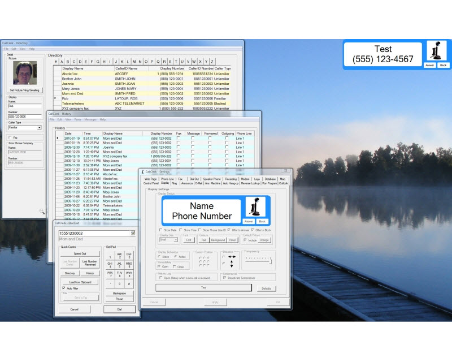Click candlestick phone picture in Settings preview
The image size is (452, 362).
(254, 208)
